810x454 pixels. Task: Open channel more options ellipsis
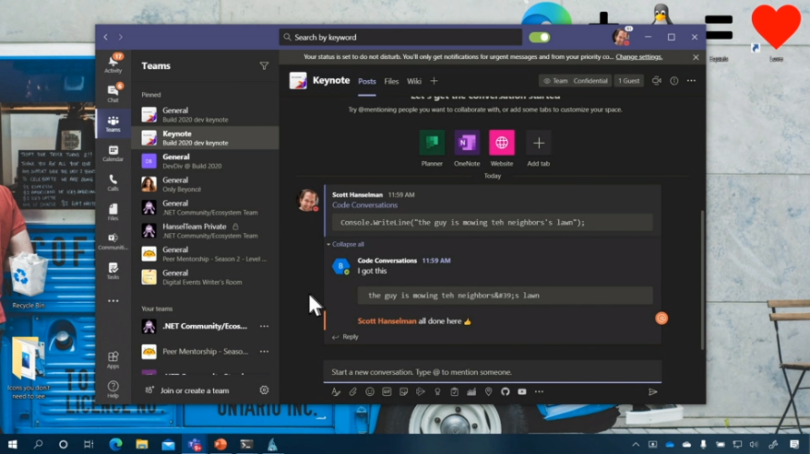(691, 80)
